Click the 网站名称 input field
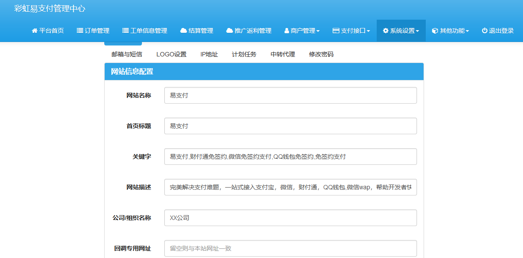Screen dimensions: 523x258 tap(290, 95)
